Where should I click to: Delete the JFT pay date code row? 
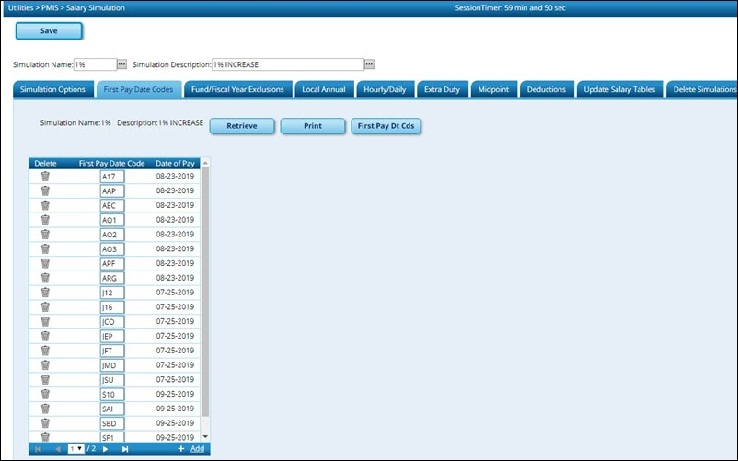click(45, 351)
